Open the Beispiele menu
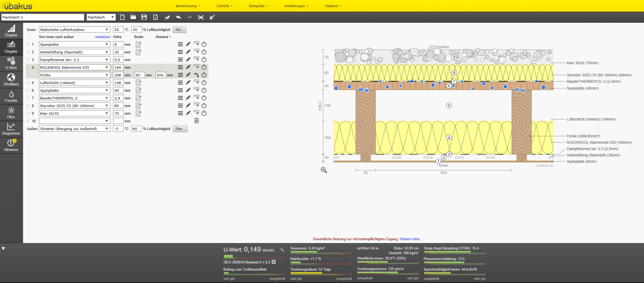Viewport: 644px width, 283px height. 258,6
